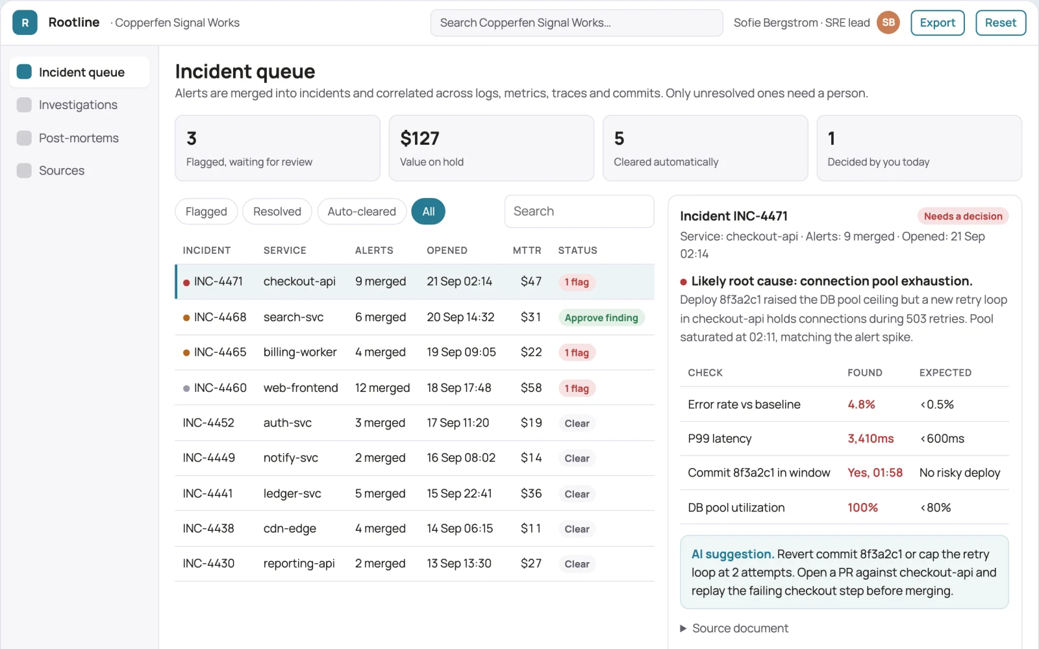Click the Reset button
Image resolution: width=1039 pixels, height=649 pixels.
[1001, 23]
